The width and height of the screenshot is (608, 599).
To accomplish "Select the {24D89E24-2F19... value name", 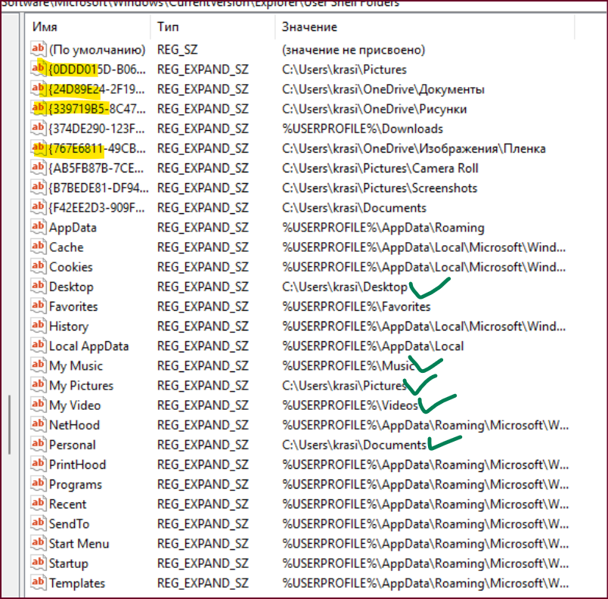I will pos(97,89).
